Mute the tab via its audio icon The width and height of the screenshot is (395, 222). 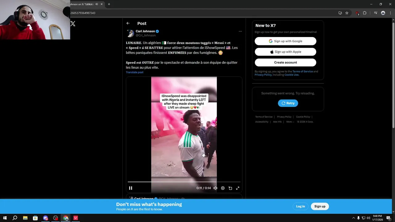(97, 4)
